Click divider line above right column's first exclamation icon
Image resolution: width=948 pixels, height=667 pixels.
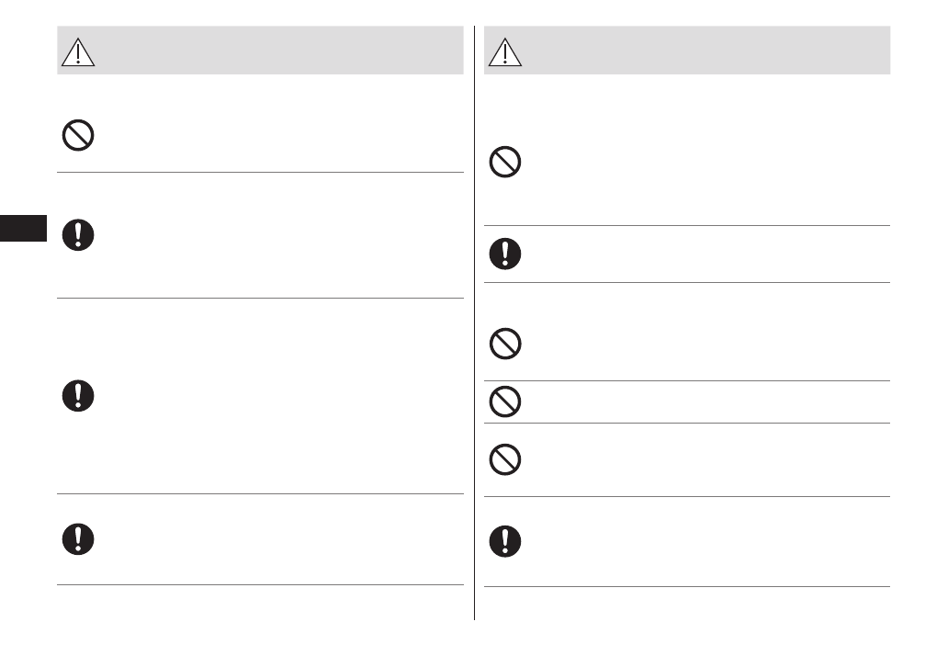pos(687,225)
